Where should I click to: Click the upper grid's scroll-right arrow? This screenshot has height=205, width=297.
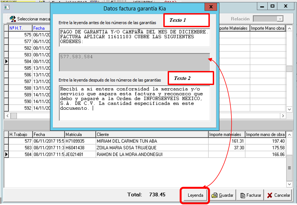[283, 116]
